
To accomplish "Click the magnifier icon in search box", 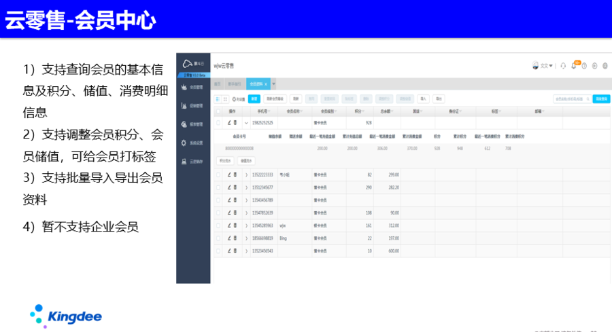I will click(588, 99).
